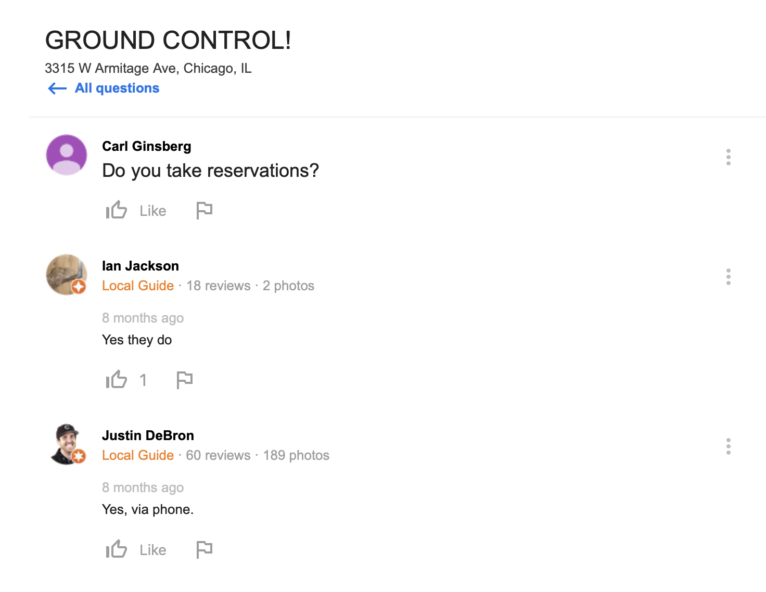Click Ian Jackson's profile picture
This screenshot has width=766, height=592.
67,275
